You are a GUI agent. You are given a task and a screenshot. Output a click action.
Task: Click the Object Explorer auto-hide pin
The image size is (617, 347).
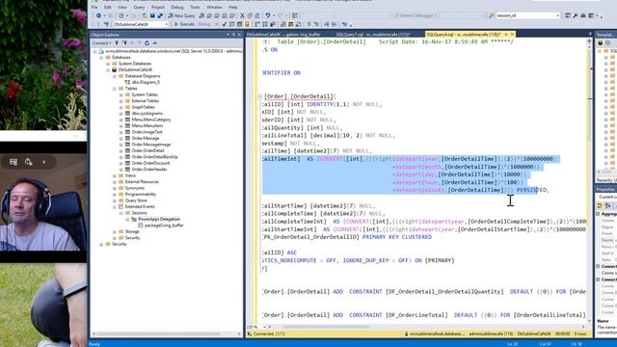coord(233,35)
